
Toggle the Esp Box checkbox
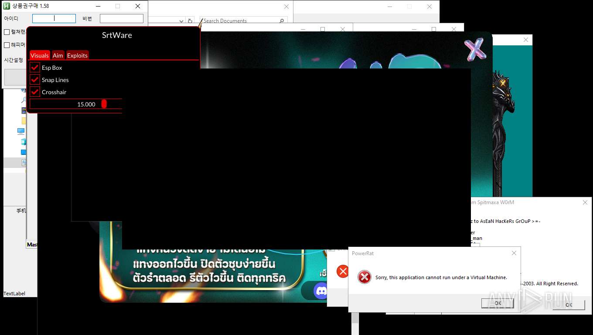[35, 68]
